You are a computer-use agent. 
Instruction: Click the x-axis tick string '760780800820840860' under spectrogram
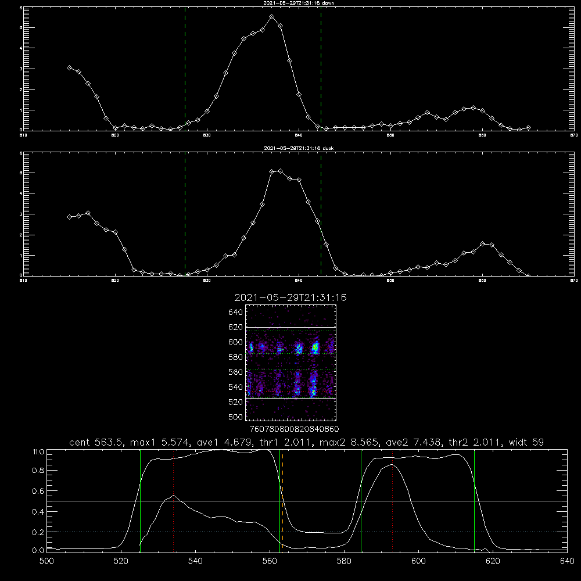[x=294, y=429]
